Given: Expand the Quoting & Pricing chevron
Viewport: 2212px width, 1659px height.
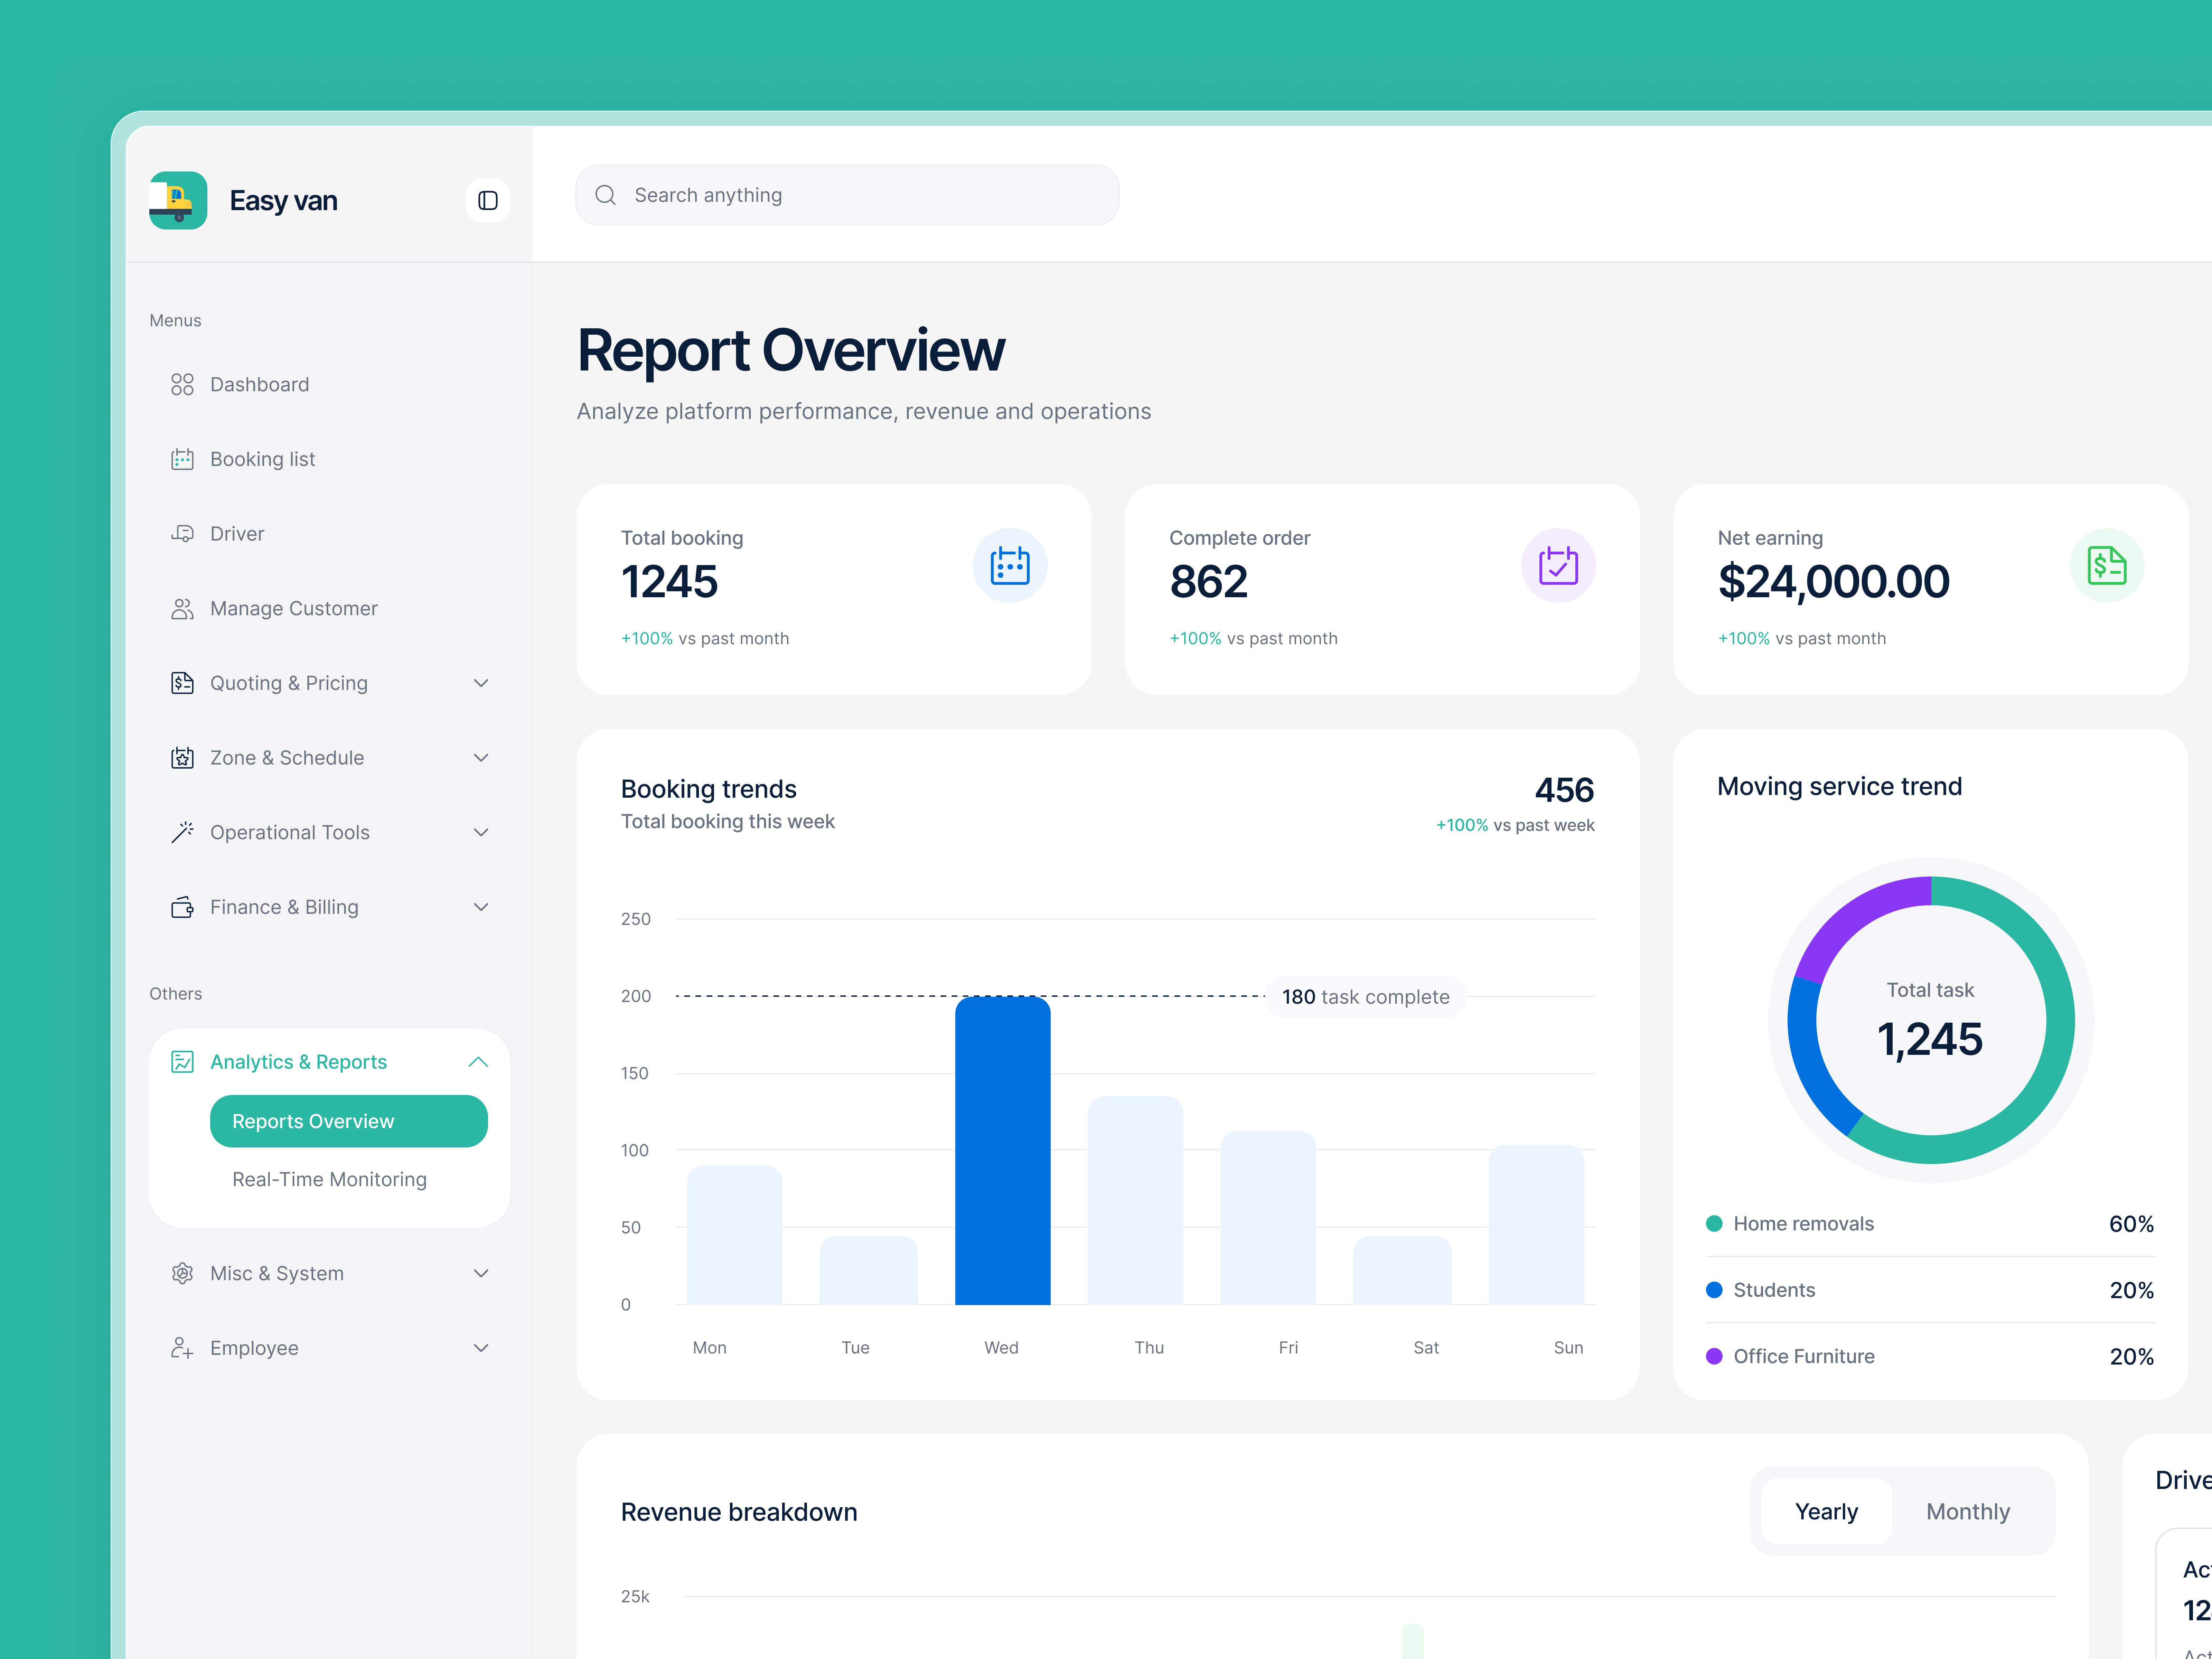Looking at the screenshot, I should pos(481,683).
